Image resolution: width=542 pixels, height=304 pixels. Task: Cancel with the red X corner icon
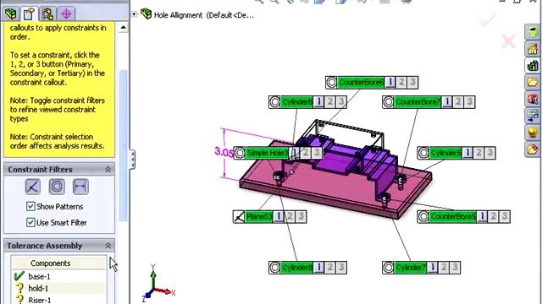click(508, 41)
